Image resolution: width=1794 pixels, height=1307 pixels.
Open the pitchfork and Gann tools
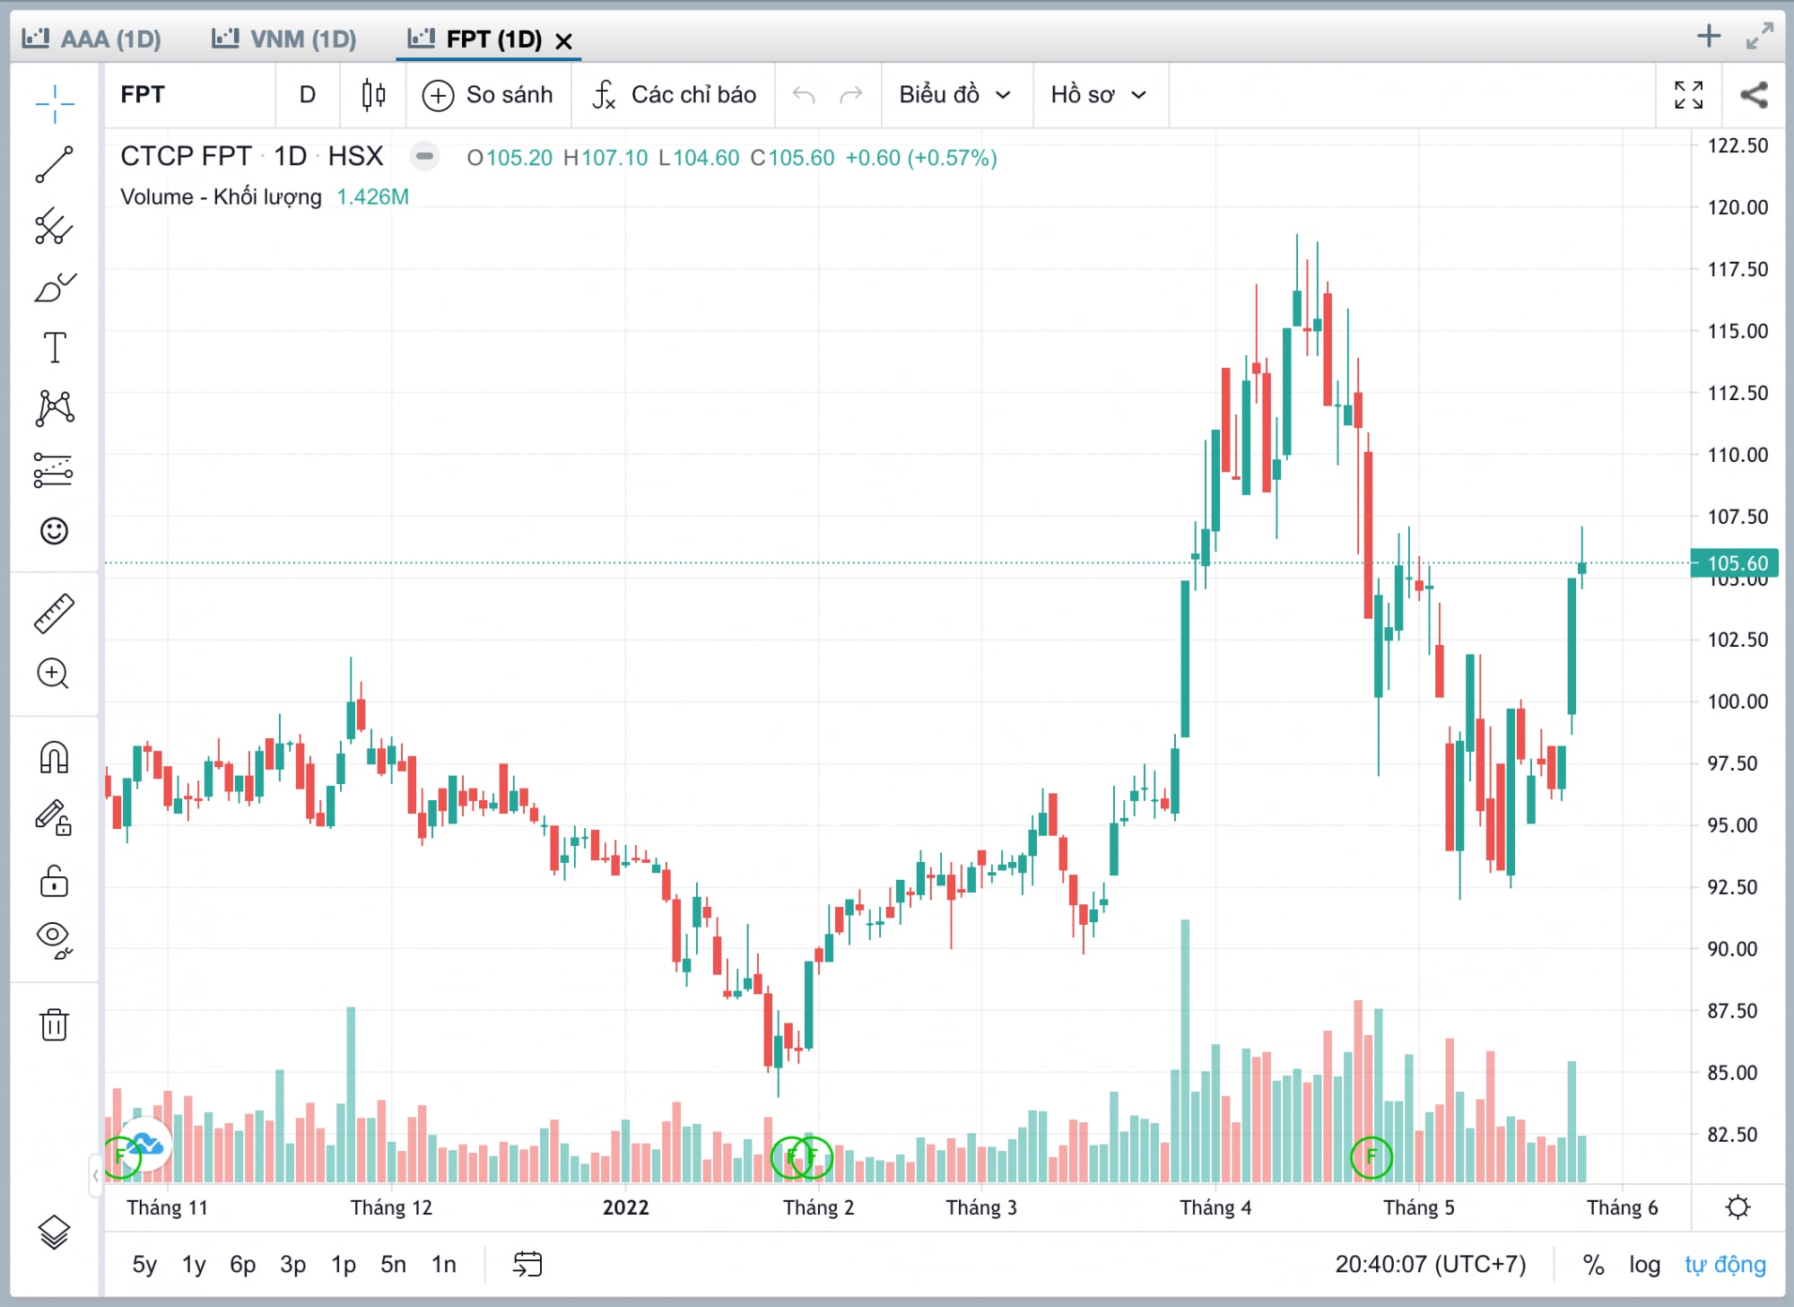point(55,226)
